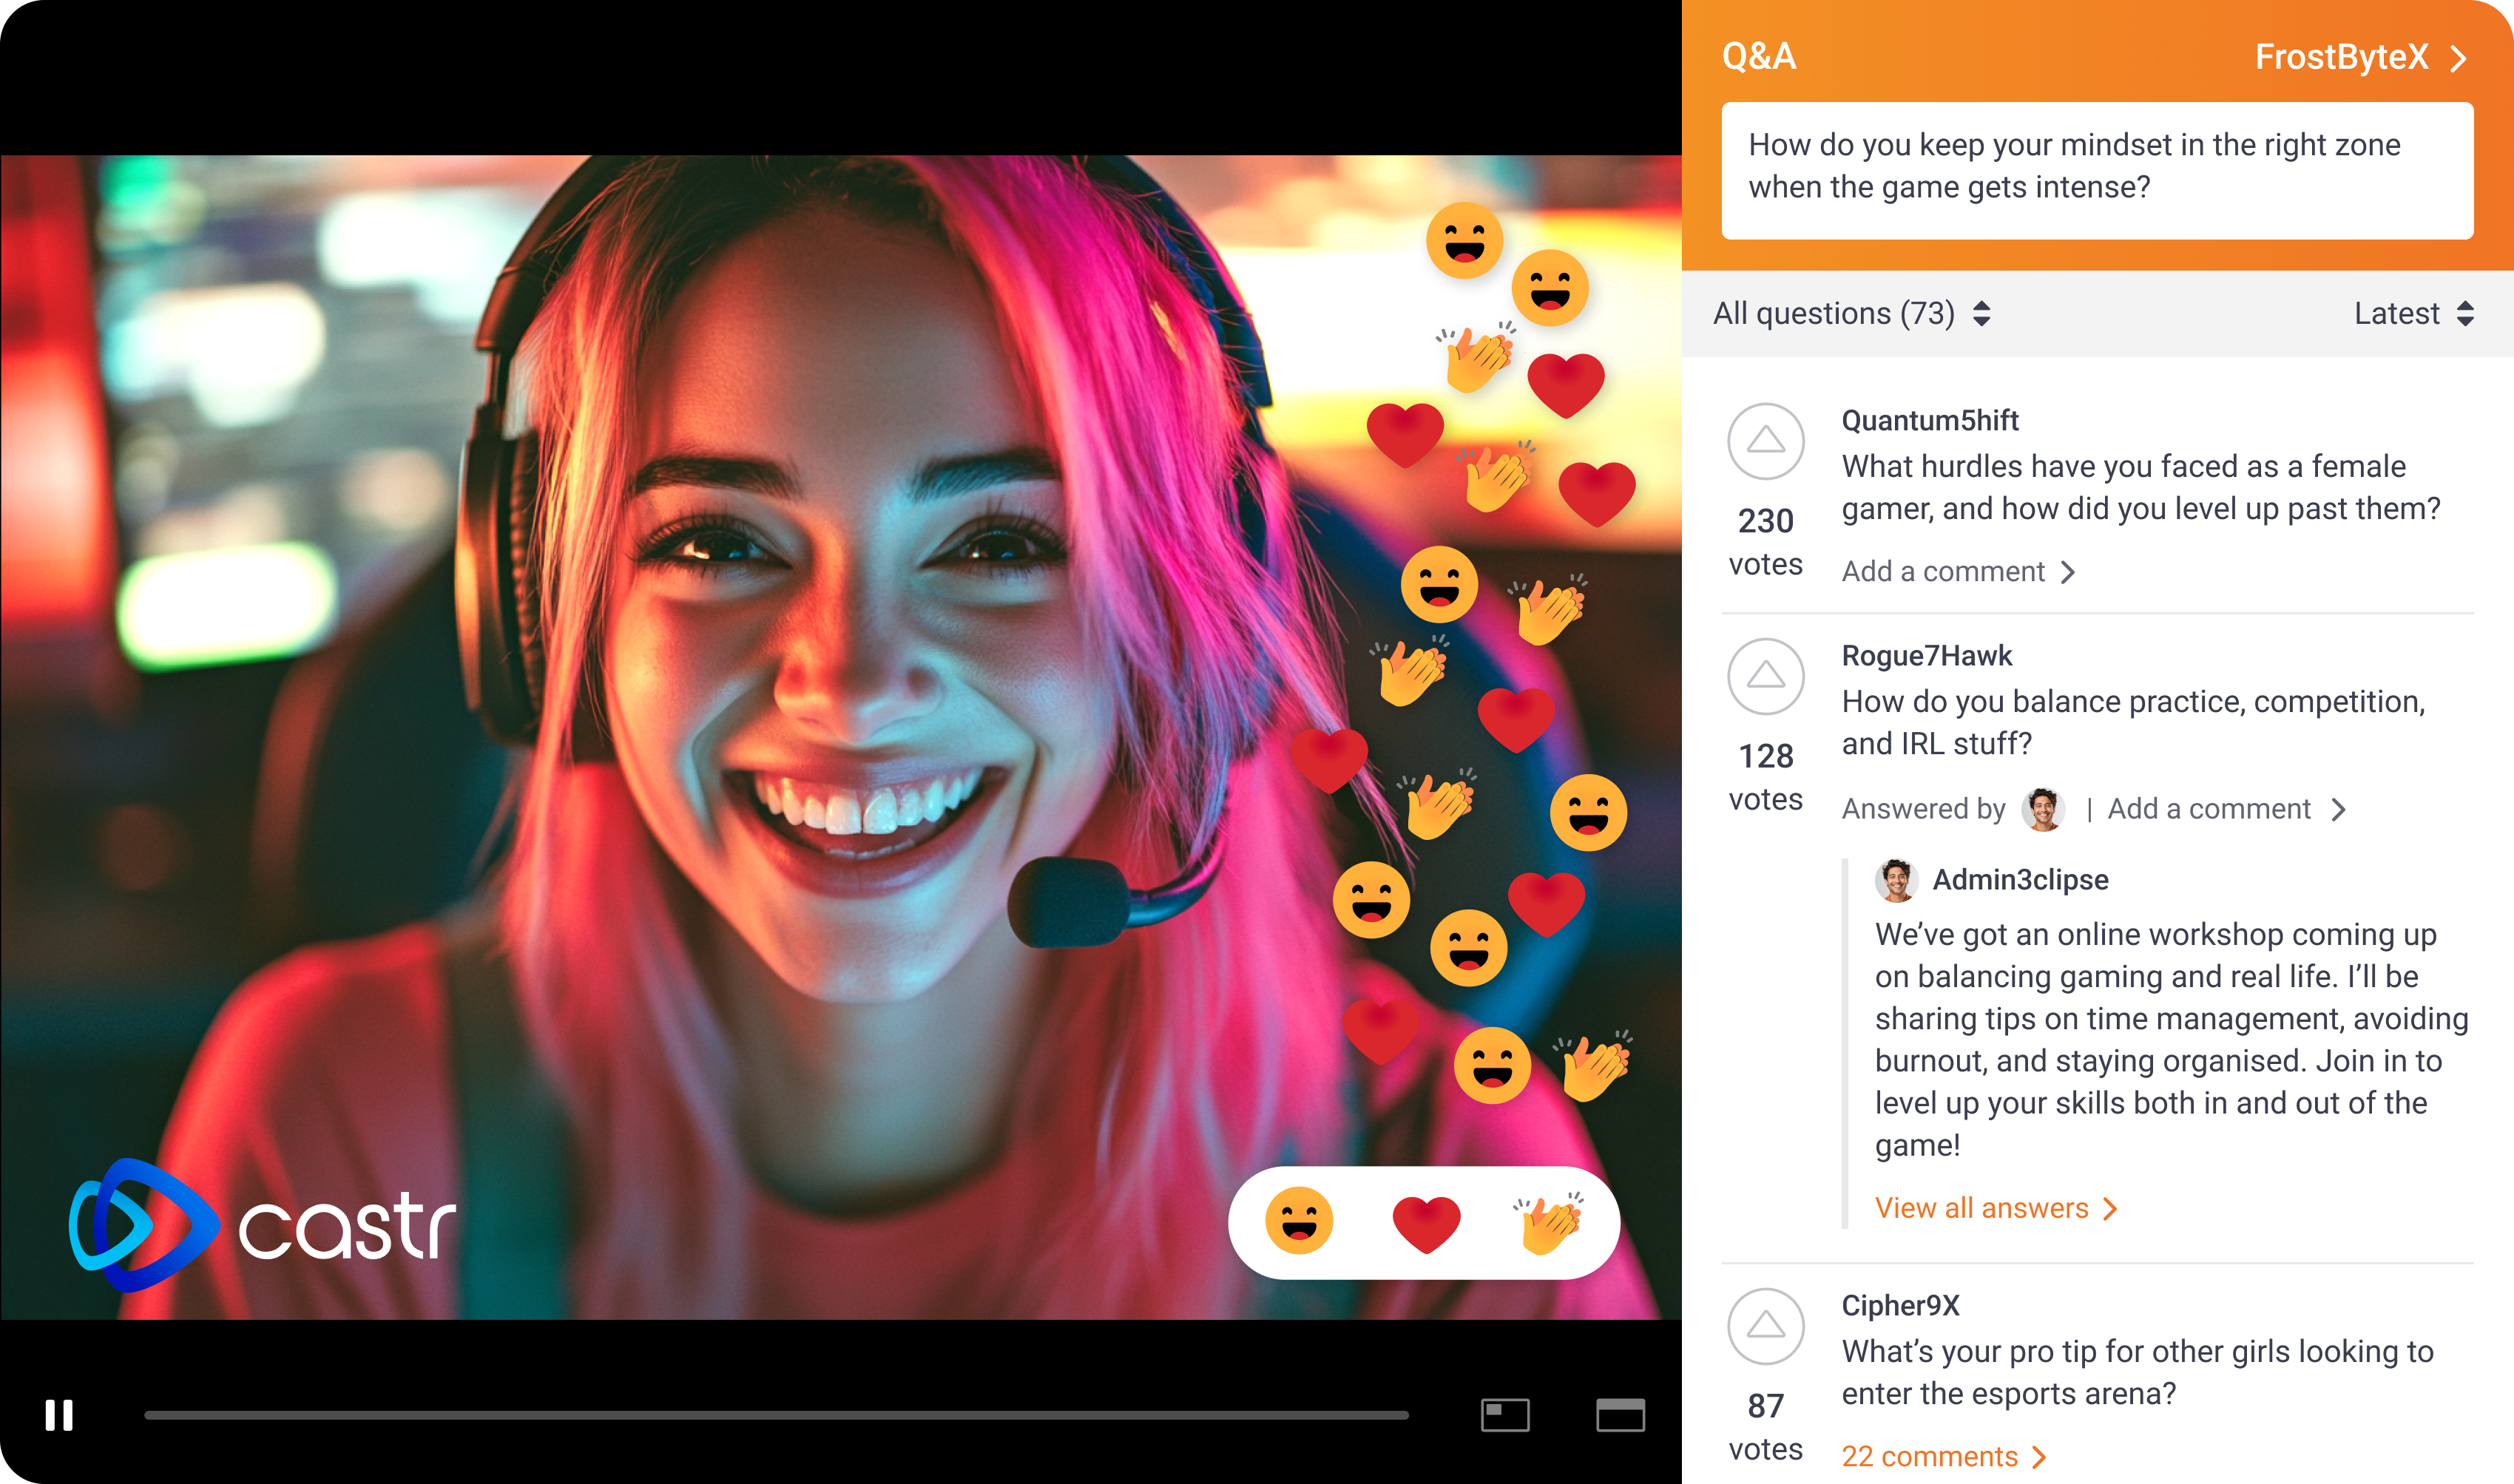Click the chevron after 22 comments
This screenshot has width=2514, height=1484.
coord(2038,1457)
